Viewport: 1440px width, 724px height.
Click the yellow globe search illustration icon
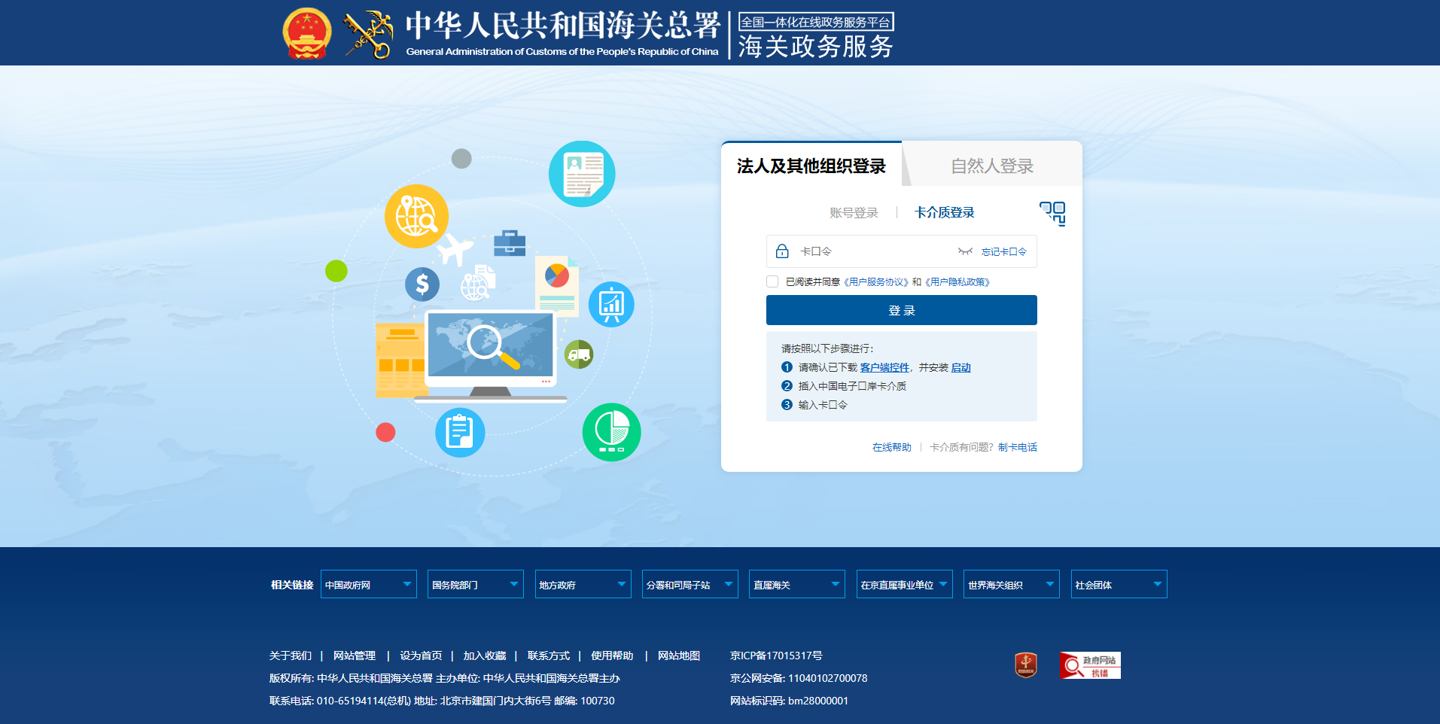(416, 217)
